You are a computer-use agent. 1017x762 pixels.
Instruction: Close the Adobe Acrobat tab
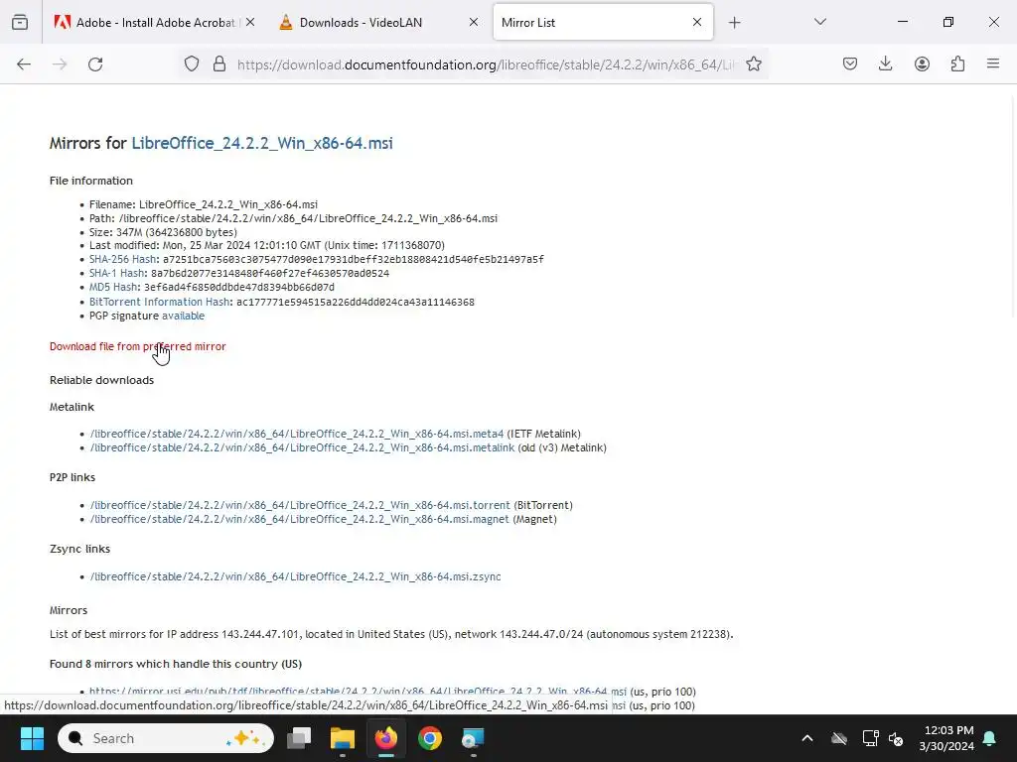coord(250,22)
